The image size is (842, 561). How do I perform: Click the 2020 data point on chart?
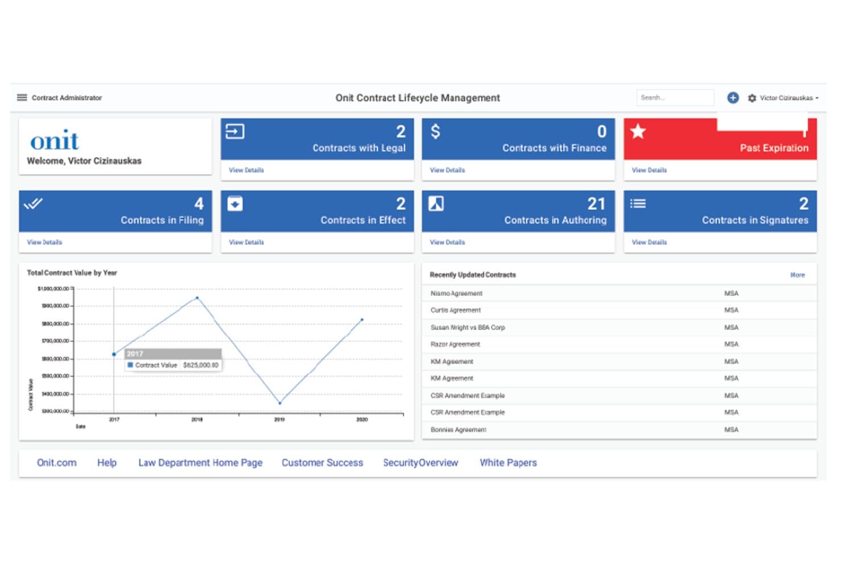pos(362,319)
